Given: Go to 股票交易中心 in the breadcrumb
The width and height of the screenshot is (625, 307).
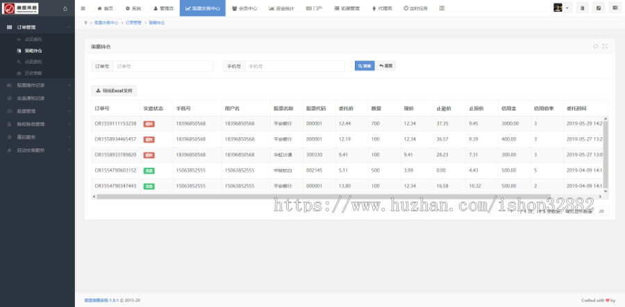Looking at the screenshot, I should (106, 23).
